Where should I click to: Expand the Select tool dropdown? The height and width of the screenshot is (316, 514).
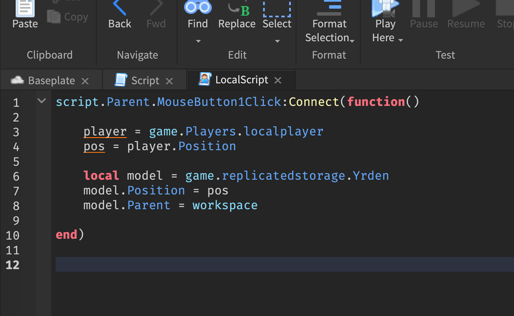277,41
